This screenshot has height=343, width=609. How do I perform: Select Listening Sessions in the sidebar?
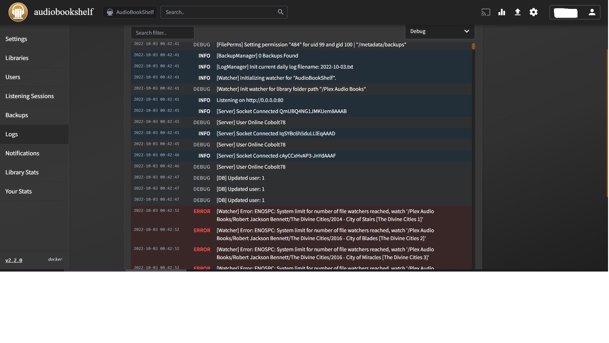pyautogui.click(x=34, y=96)
